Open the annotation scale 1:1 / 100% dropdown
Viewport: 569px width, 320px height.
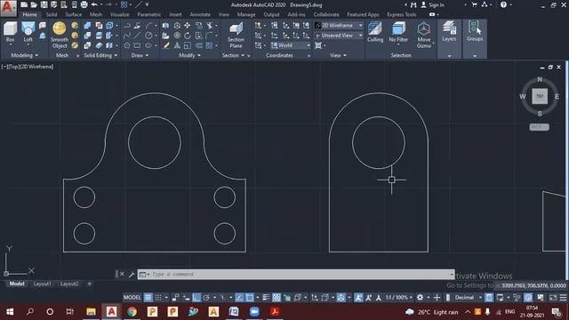[399, 298]
